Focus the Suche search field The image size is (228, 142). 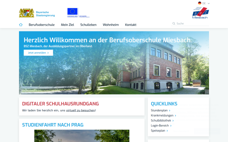pos(190,23)
